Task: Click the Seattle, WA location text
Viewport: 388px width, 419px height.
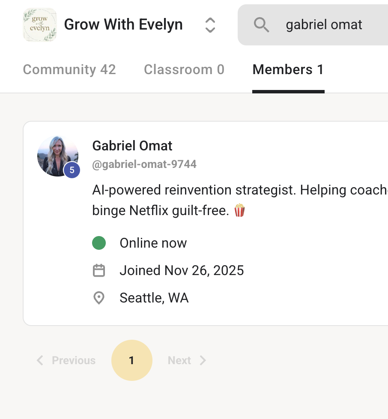Action: [x=154, y=298]
